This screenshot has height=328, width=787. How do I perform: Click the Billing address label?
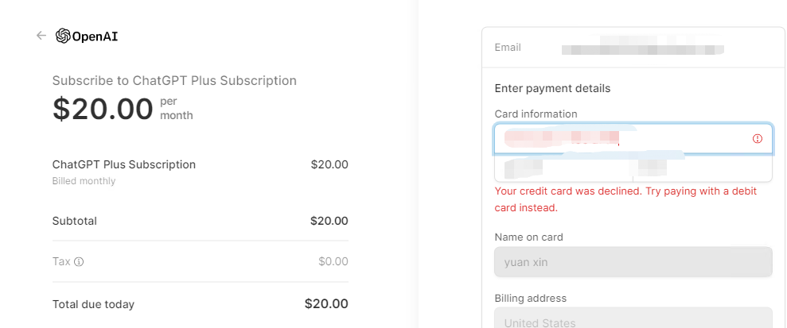[x=530, y=298]
